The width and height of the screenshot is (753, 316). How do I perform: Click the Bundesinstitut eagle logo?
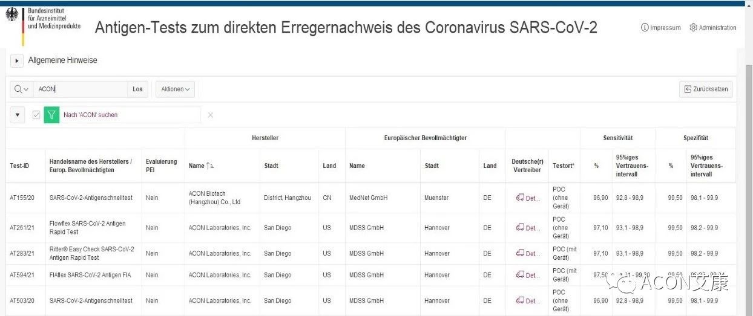point(12,15)
